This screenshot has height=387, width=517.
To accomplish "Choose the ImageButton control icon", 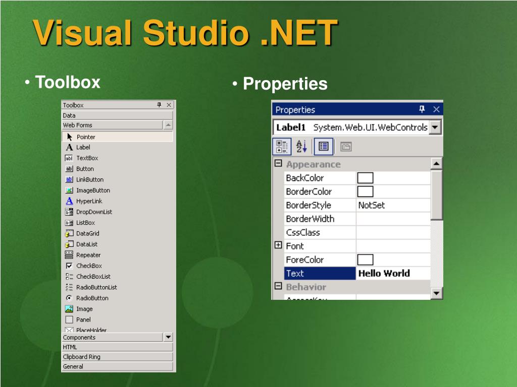I will click(69, 190).
